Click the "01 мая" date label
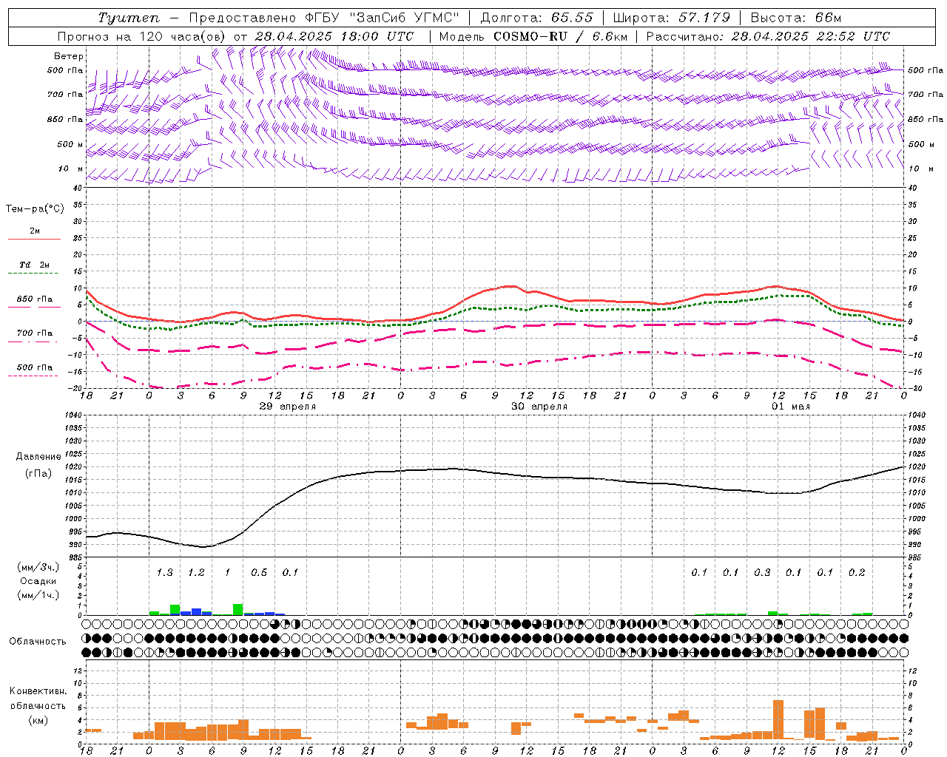 [x=791, y=407]
